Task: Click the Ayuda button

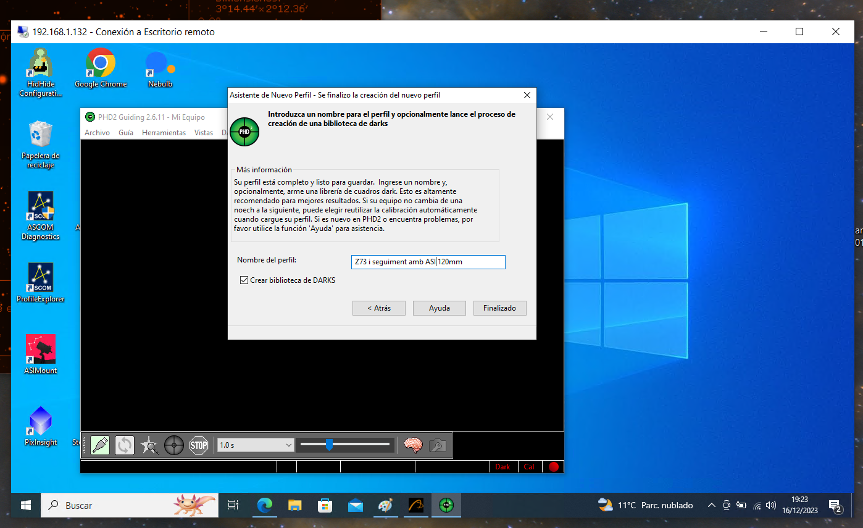Action: coord(440,308)
